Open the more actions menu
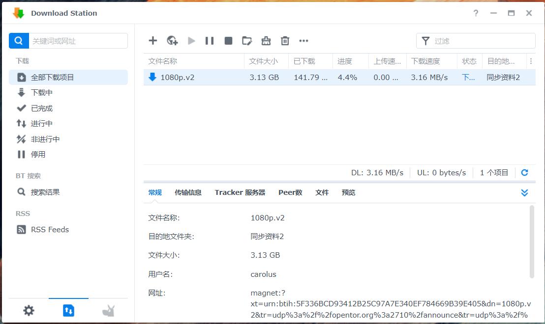Viewport: 545px width, 324px height. tap(303, 41)
